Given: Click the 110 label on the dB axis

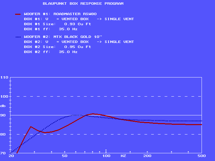Looking at the screenshot, I should click(x=4, y=77).
